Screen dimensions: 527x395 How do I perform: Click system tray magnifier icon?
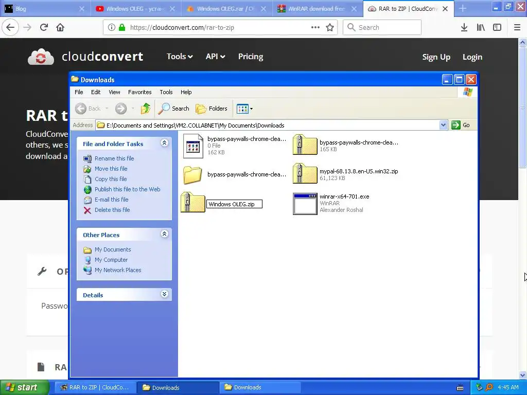coord(489,387)
